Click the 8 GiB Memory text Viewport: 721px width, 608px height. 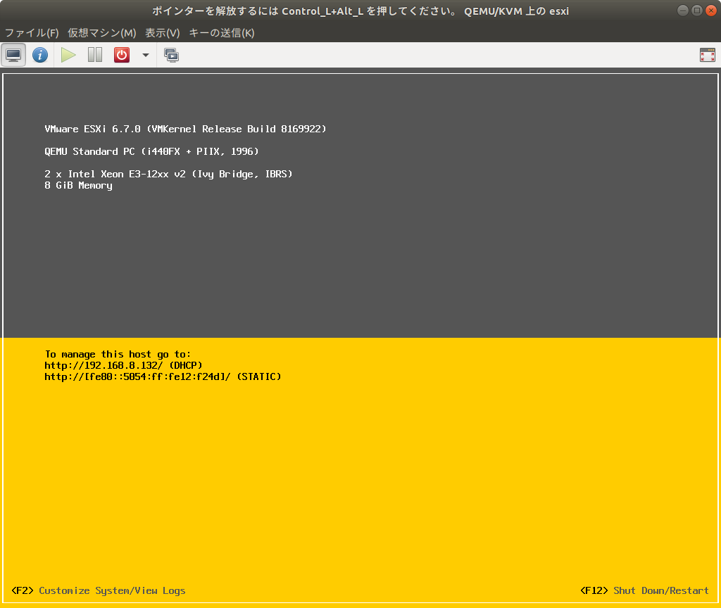[78, 186]
